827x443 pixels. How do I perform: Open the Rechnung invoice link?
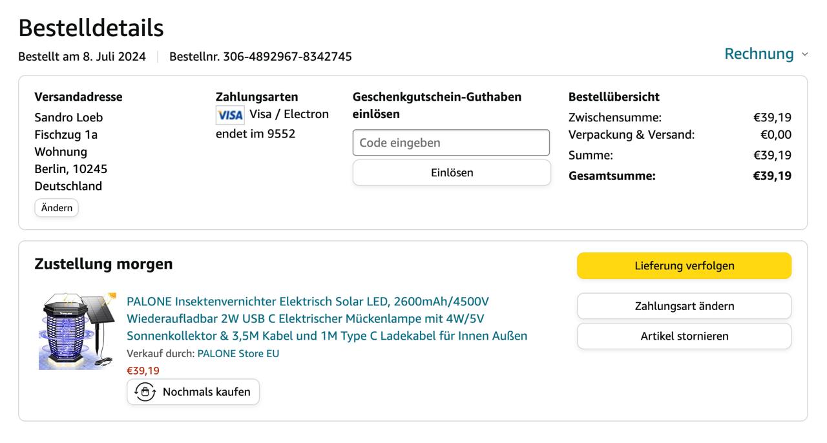759,54
